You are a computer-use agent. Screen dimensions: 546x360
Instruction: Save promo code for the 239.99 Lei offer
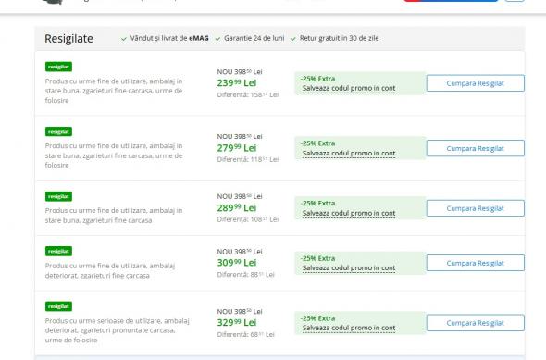349,89
